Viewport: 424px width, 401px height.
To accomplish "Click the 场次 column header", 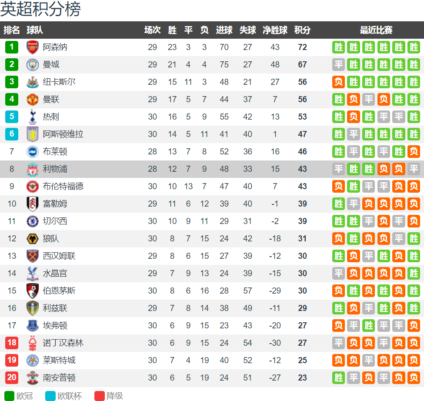I will pos(152,30).
